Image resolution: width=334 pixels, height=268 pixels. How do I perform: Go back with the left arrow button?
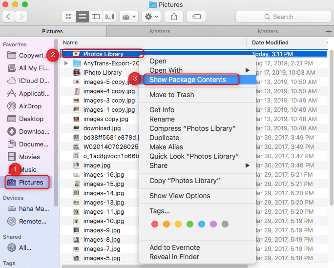tap(9, 17)
